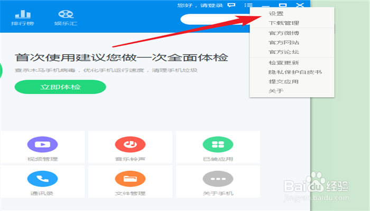Image resolution: width=370 pixels, height=211 pixels.
Task: Open the 娱乐汇 film reel icon
Action: click(66, 14)
